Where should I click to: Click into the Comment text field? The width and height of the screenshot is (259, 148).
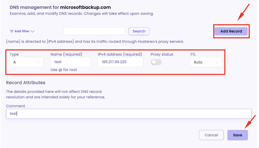(x=129, y=114)
